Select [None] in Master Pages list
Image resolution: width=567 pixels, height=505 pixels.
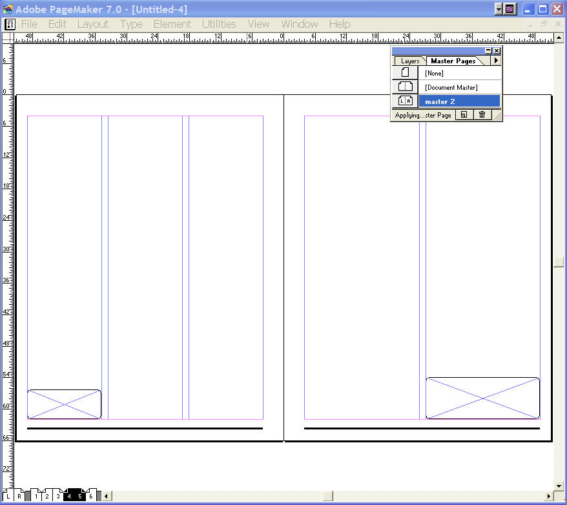(x=459, y=73)
